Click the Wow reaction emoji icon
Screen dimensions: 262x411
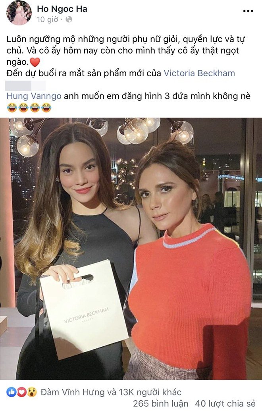click(x=32, y=392)
